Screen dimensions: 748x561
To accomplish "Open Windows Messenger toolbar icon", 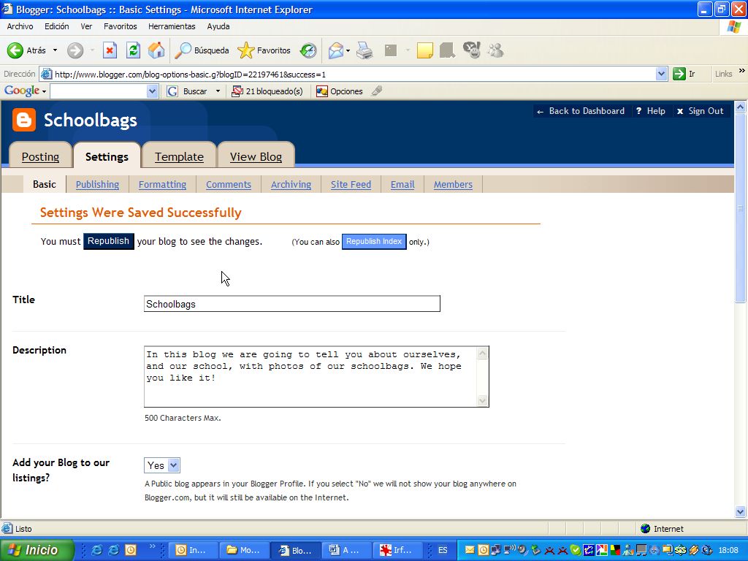I will (x=496, y=50).
